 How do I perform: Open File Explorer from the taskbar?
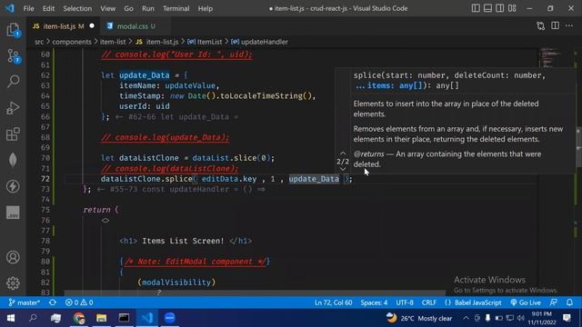coord(101,318)
